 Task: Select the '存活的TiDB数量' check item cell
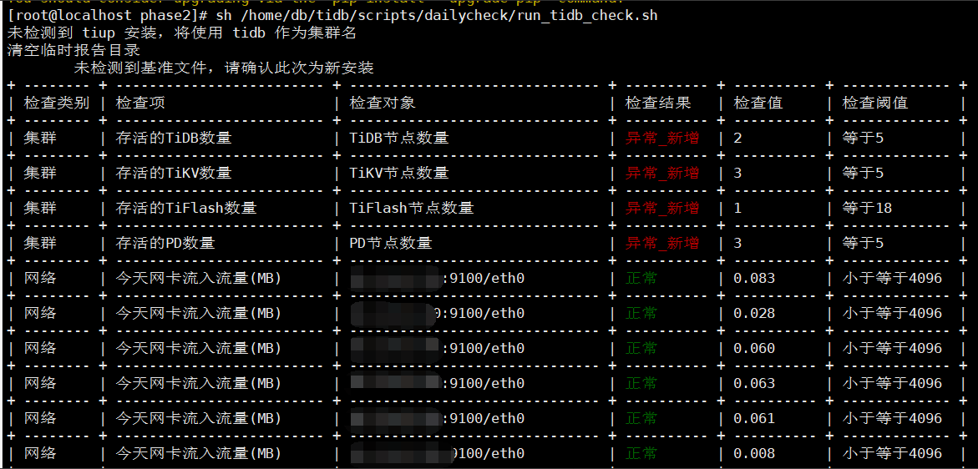tap(174, 138)
